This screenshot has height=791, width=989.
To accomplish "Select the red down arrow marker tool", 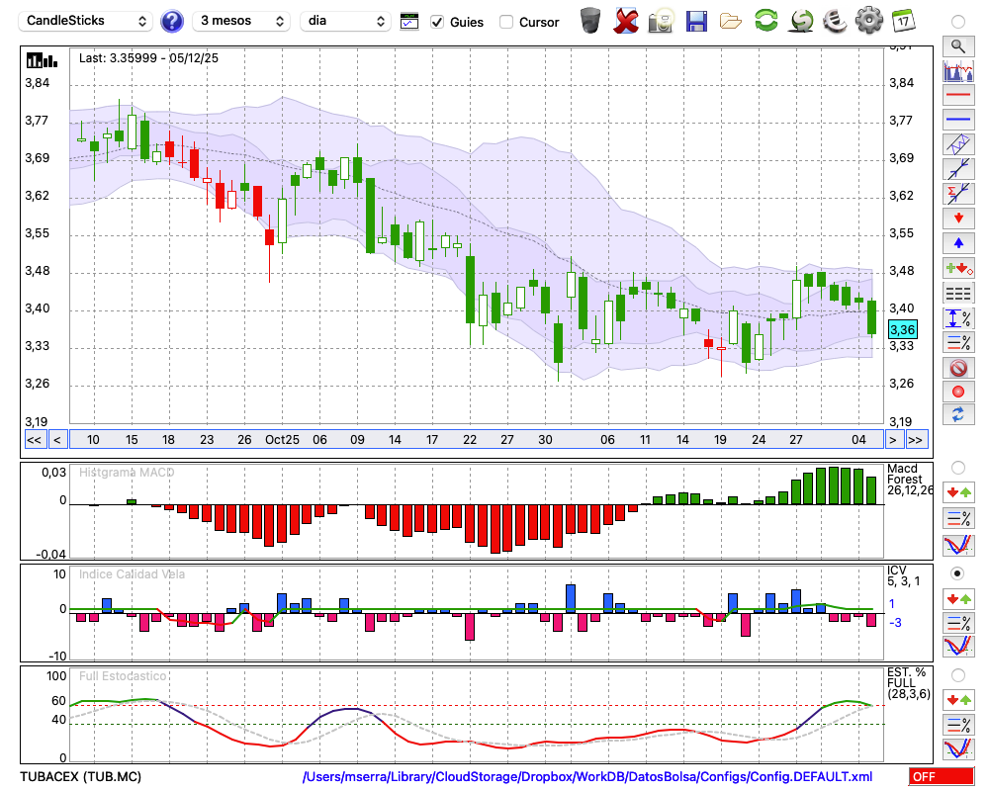I will (957, 218).
